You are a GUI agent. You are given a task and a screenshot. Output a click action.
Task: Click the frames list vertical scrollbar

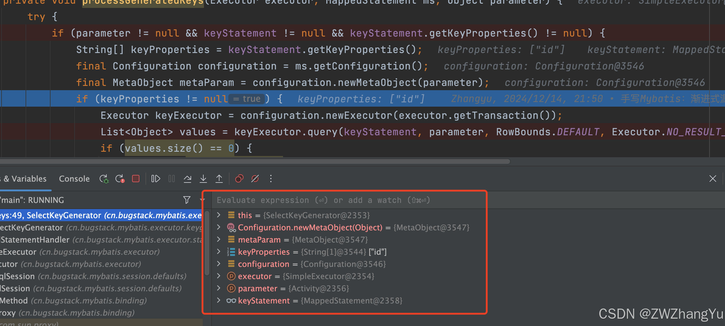pyautogui.click(x=207, y=243)
